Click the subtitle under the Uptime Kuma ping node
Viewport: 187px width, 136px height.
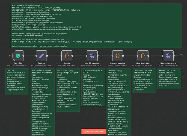(168, 66)
